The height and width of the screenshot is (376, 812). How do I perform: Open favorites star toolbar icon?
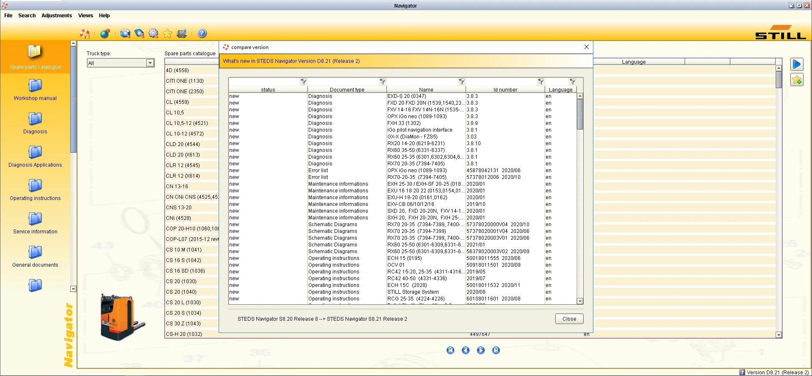[x=167, y=33]
